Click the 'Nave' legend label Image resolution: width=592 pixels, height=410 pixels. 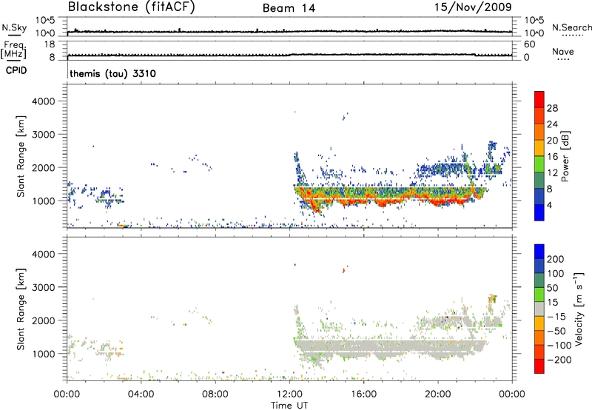tap(562, 52)
